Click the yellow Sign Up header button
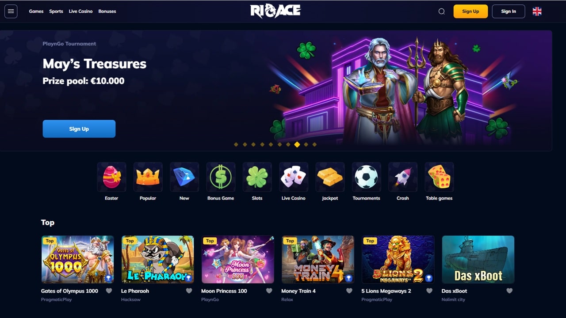 tap(470, 11)
